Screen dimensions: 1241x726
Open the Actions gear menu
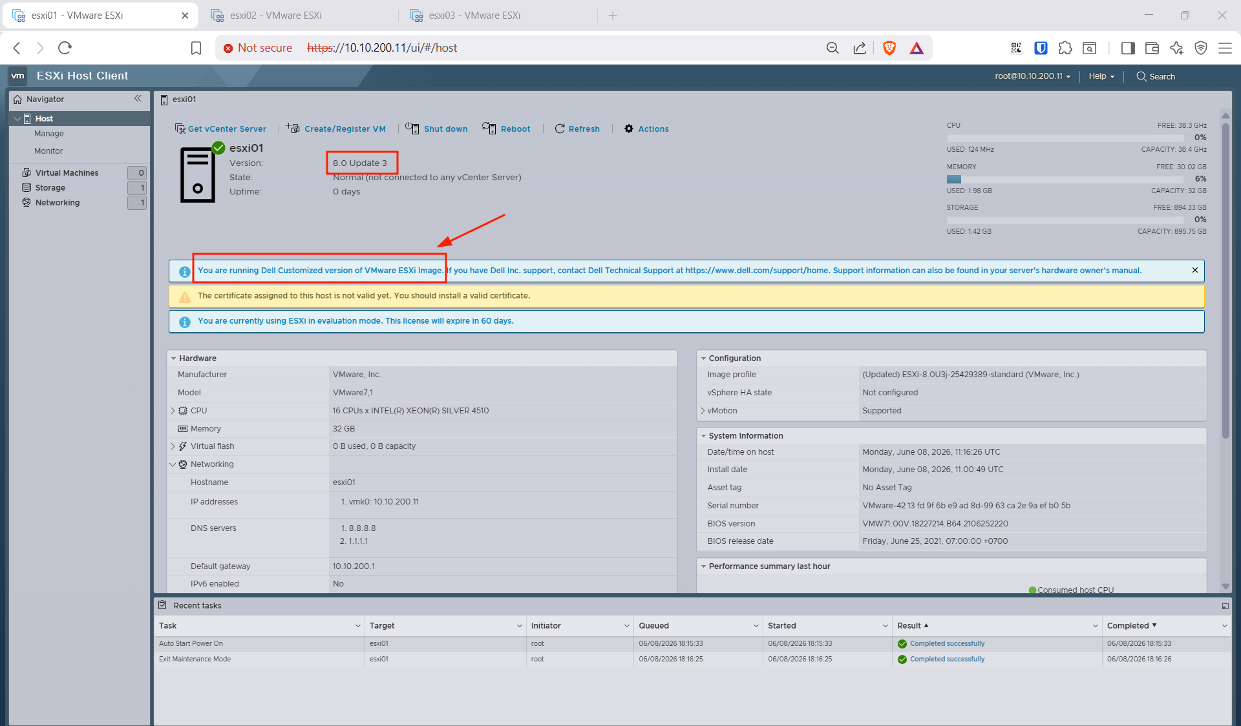[x=646, y=129]
